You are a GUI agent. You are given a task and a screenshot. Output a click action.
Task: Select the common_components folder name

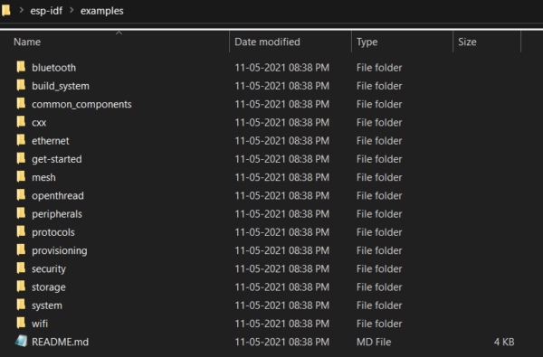coord(81,105)
